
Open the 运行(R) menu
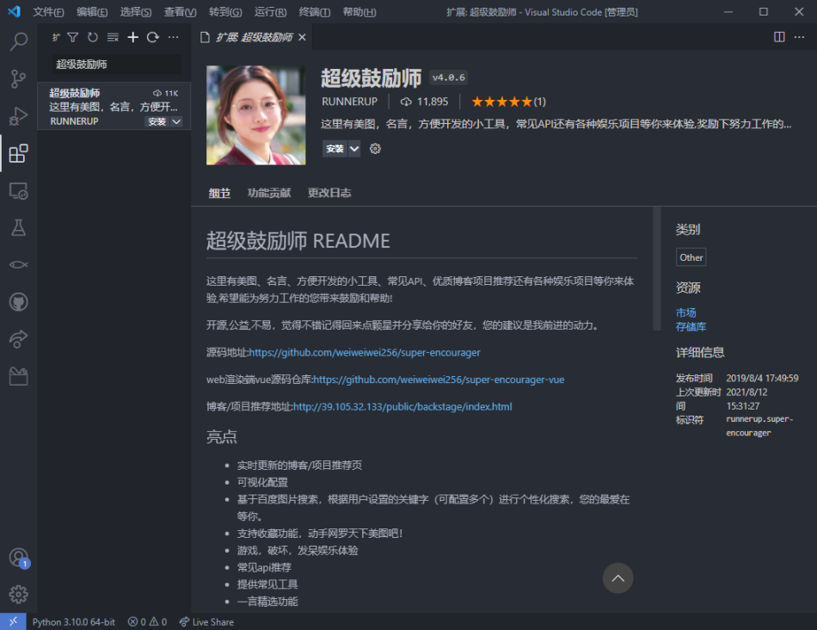[270, 12]
